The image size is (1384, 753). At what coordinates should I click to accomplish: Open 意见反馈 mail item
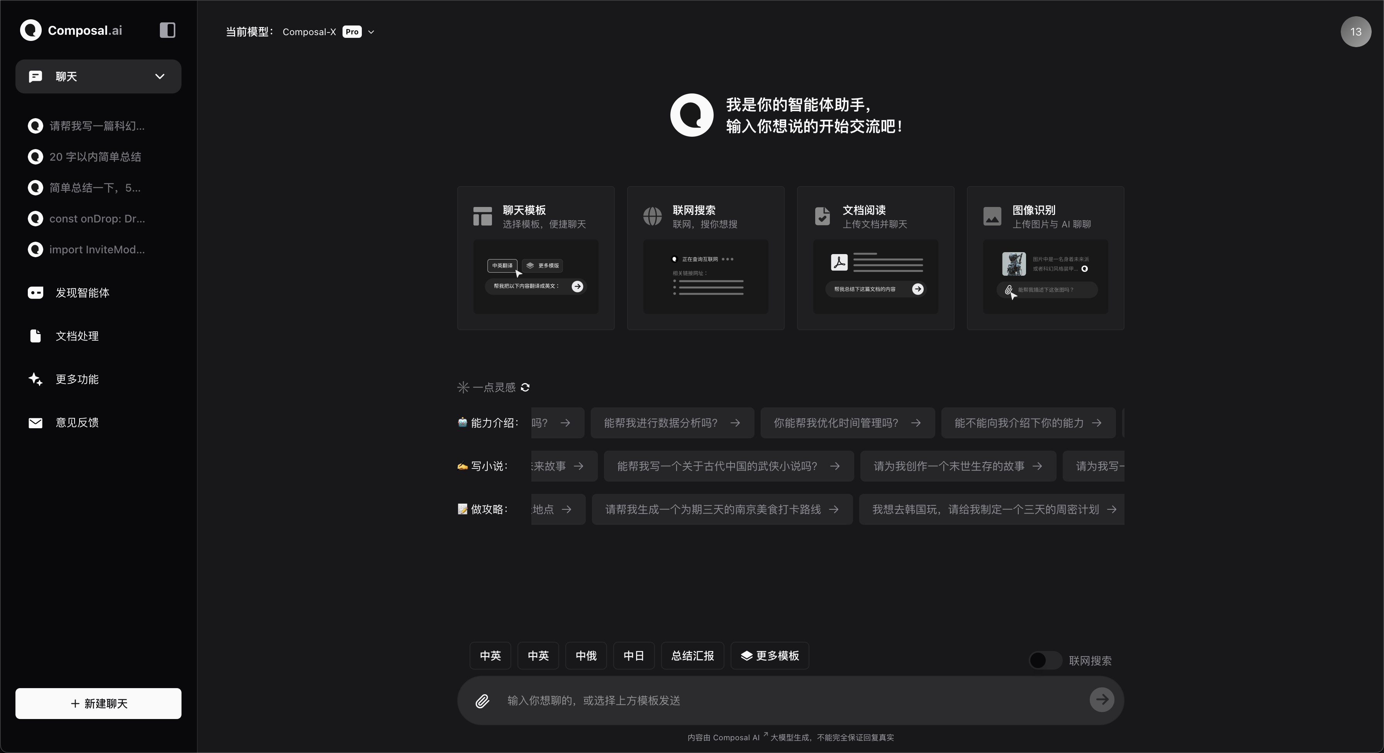(x=77, y=423)
